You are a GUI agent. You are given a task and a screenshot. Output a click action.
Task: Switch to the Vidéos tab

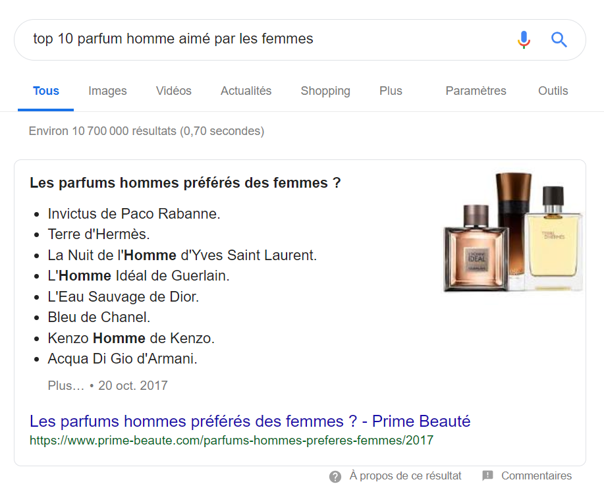pos(174,91)
